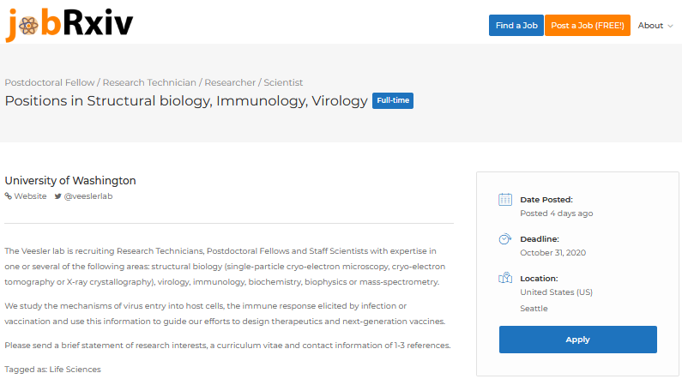This screenshot has width=682, height=379.
Task: Click the About chevron arrow
Action: (670, 26)
